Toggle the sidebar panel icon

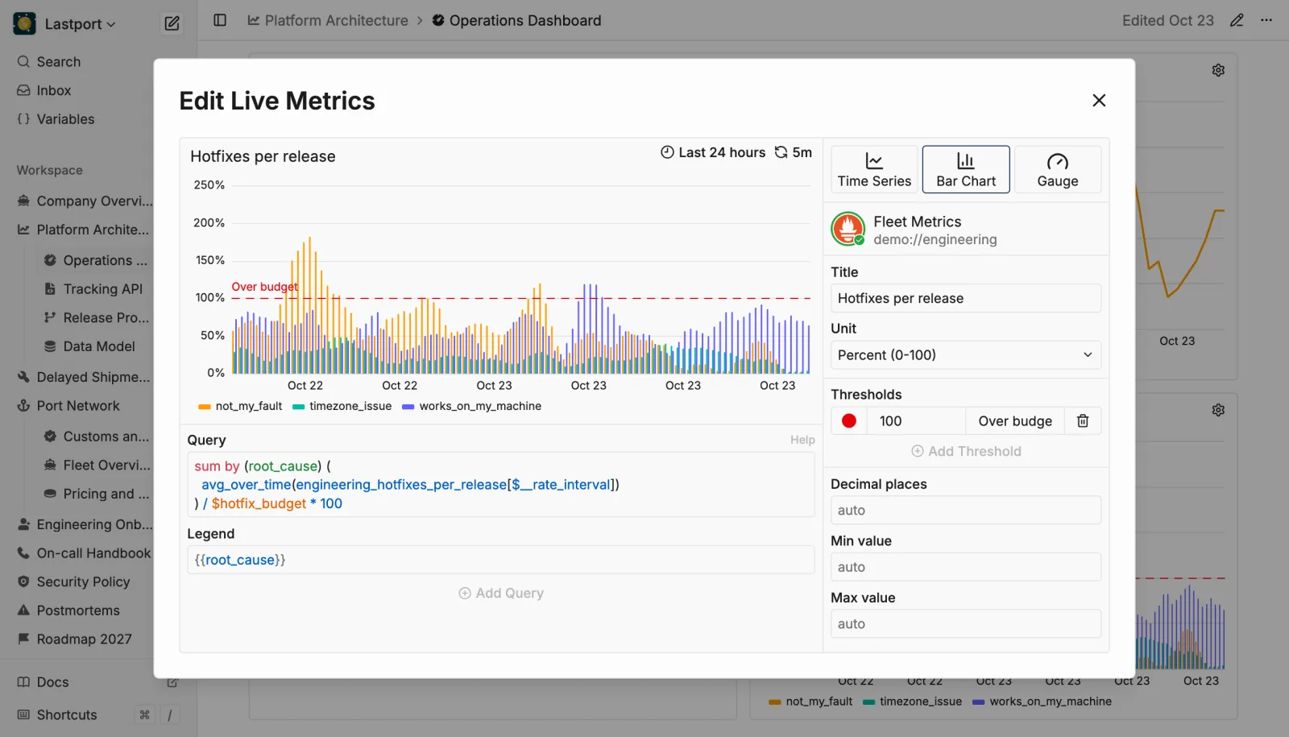tap(219, 20)
